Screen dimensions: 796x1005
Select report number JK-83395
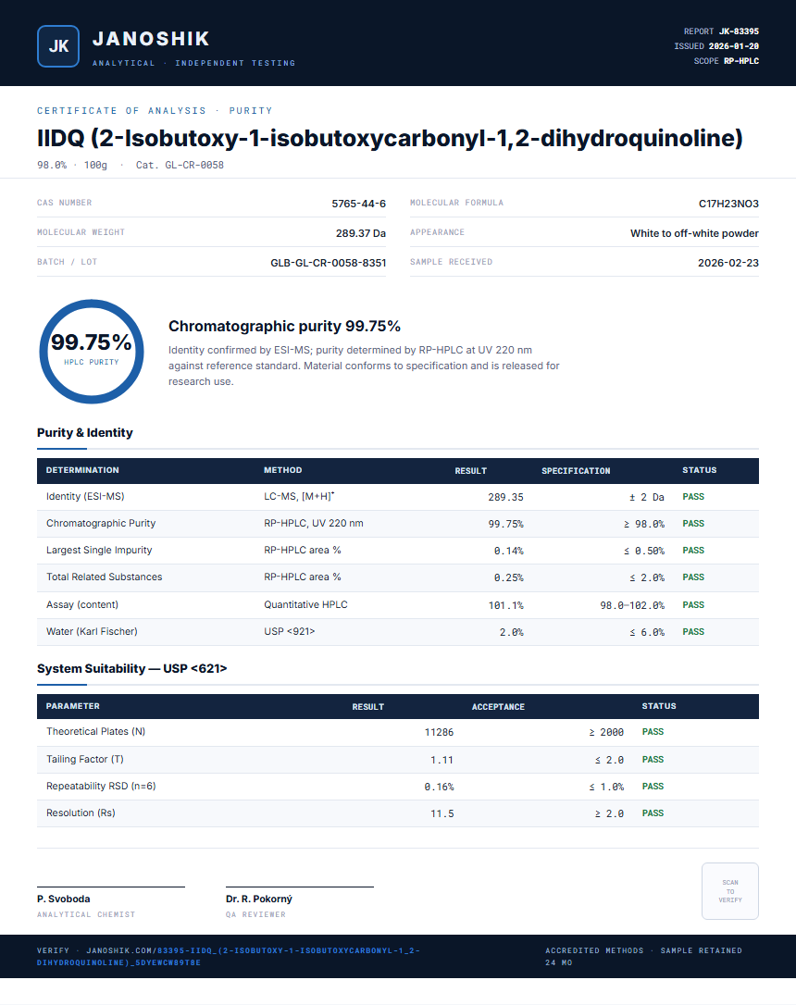[739, 31]
